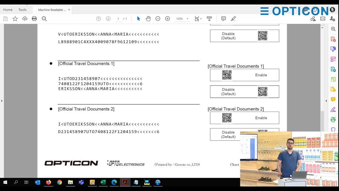The height and width of the screenshot is (191, 339).
Task: Print the document
Action: tap(34, 19)
